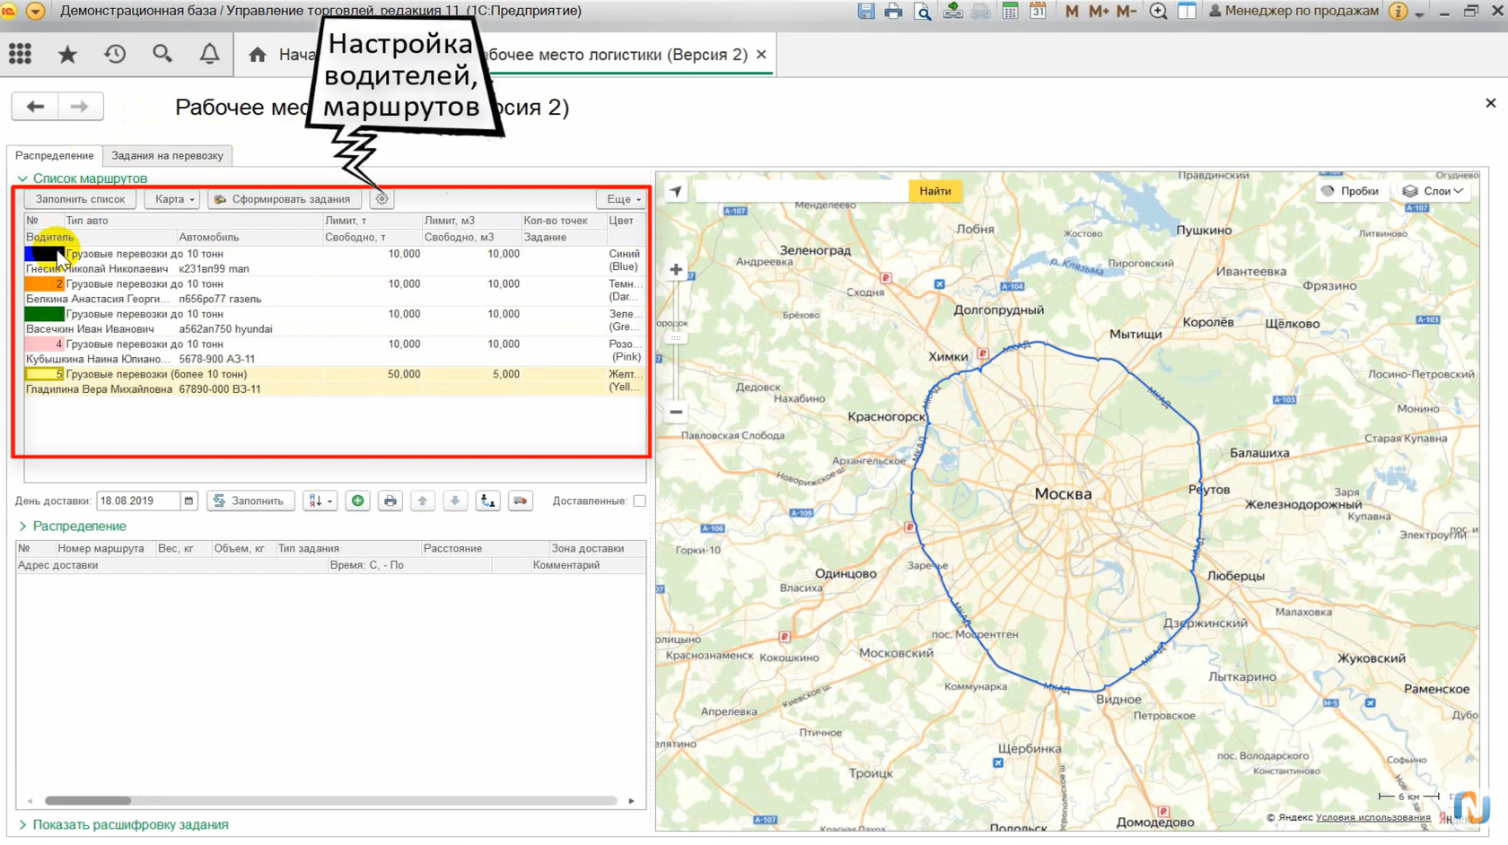
Task: Open the History clock icon
Action: tap(115, 54)
